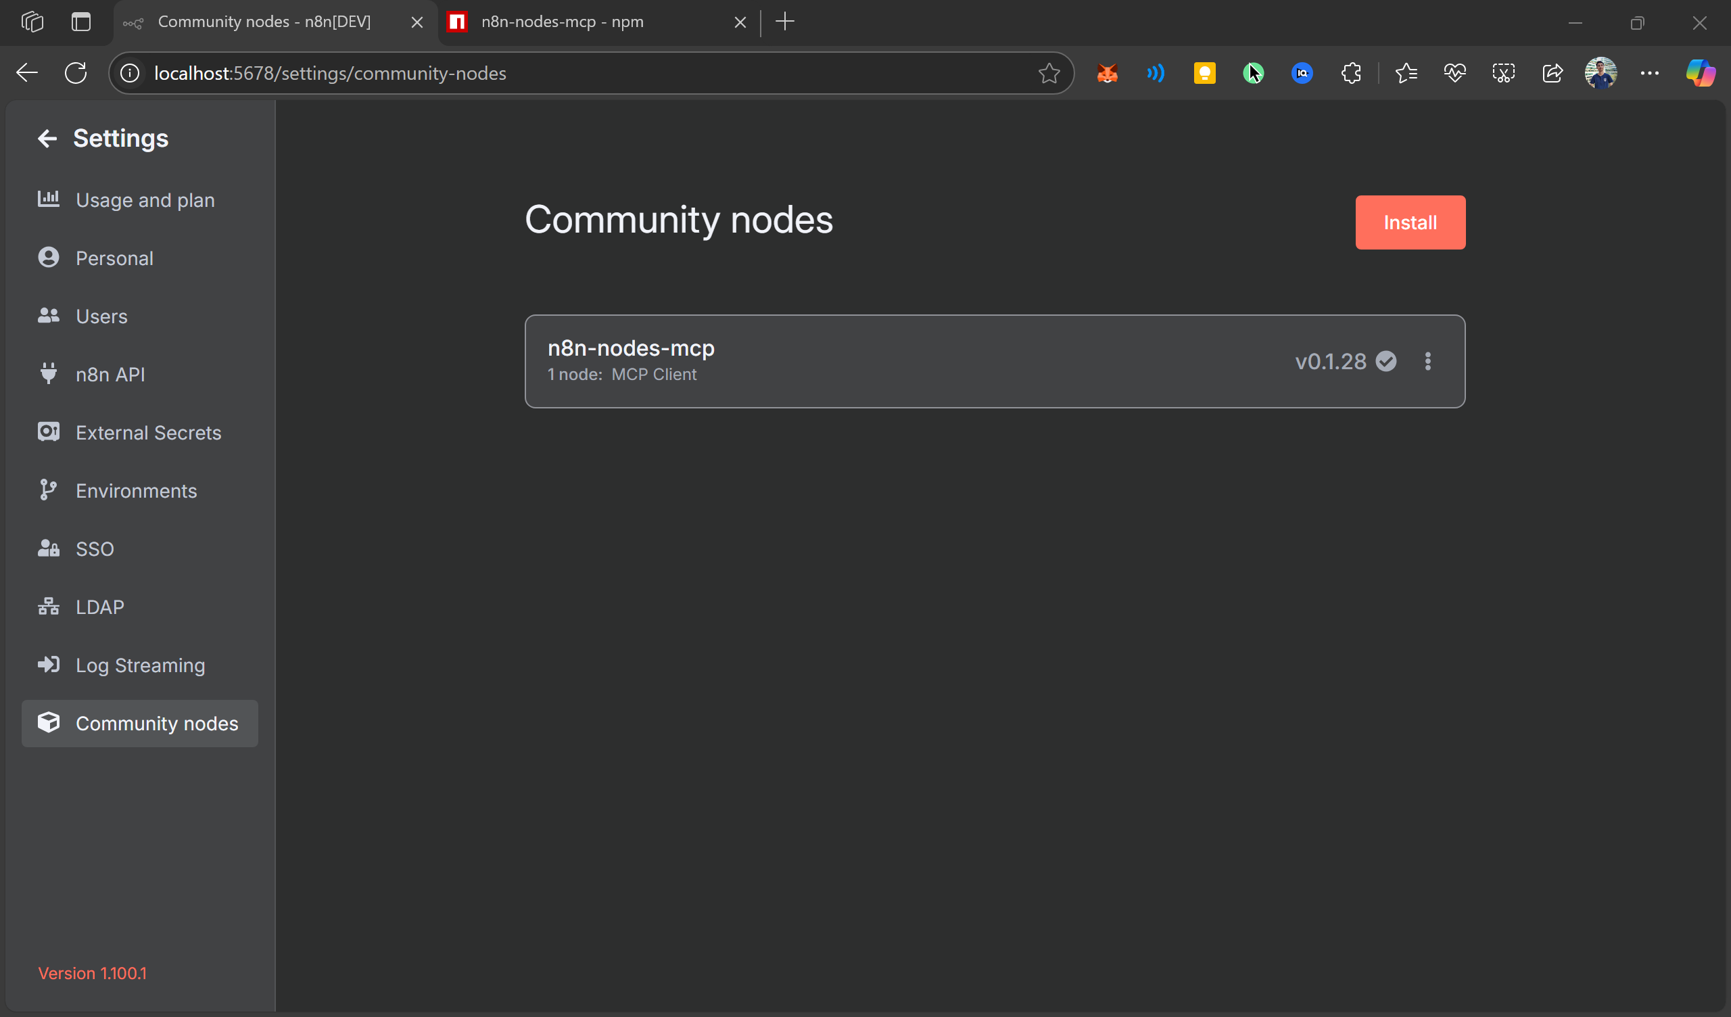
Task: Open External Secrets settings
Action: [x=139, y=432]
